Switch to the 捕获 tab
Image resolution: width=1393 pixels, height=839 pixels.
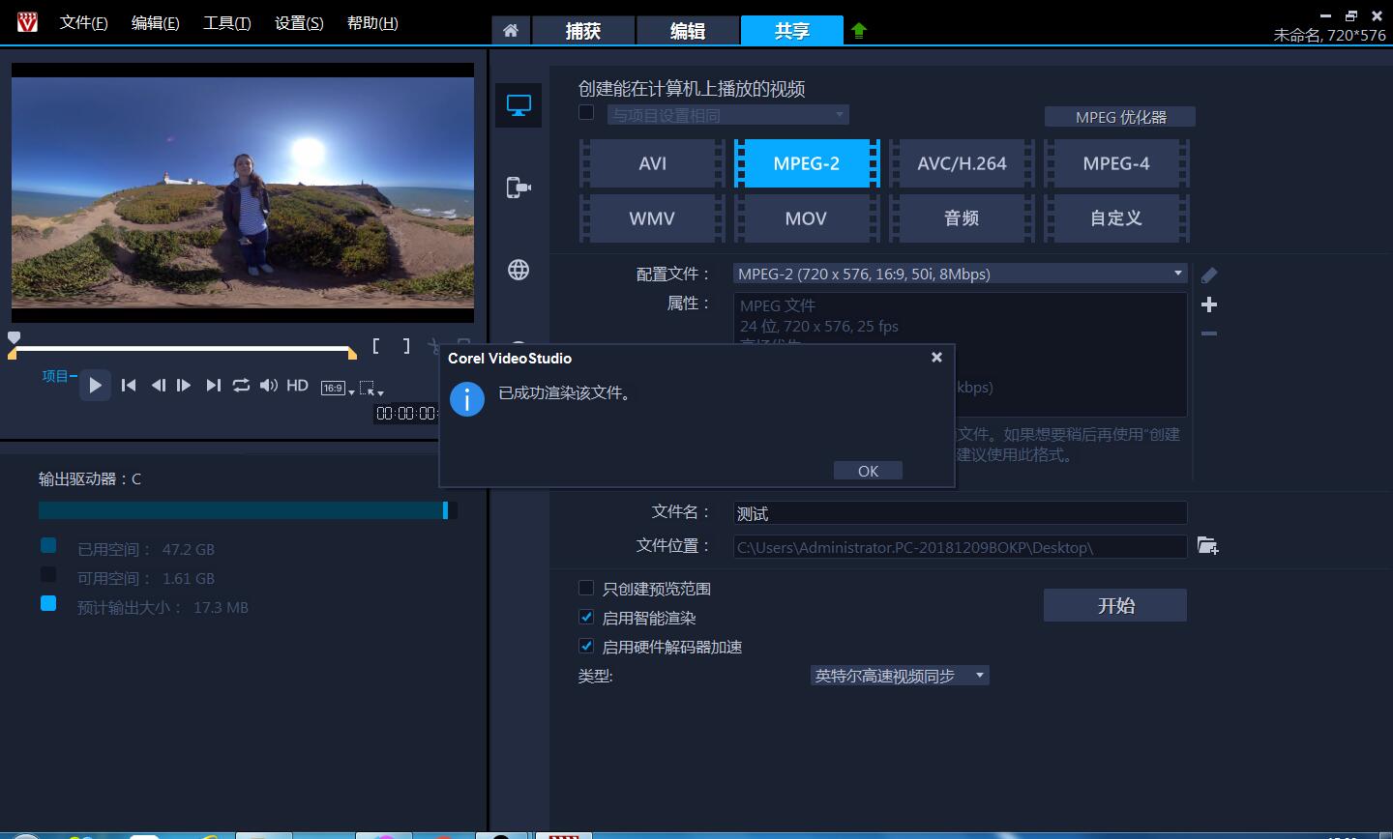(583, 30)
